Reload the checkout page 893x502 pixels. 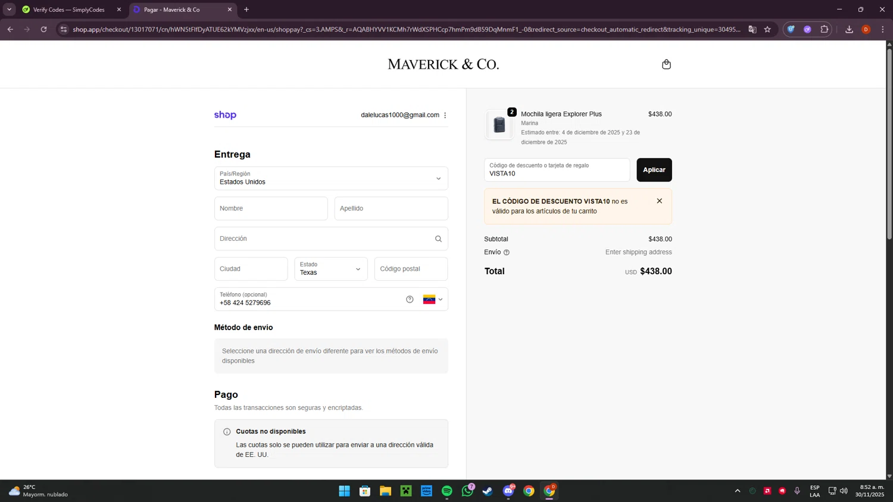(43, 29)
